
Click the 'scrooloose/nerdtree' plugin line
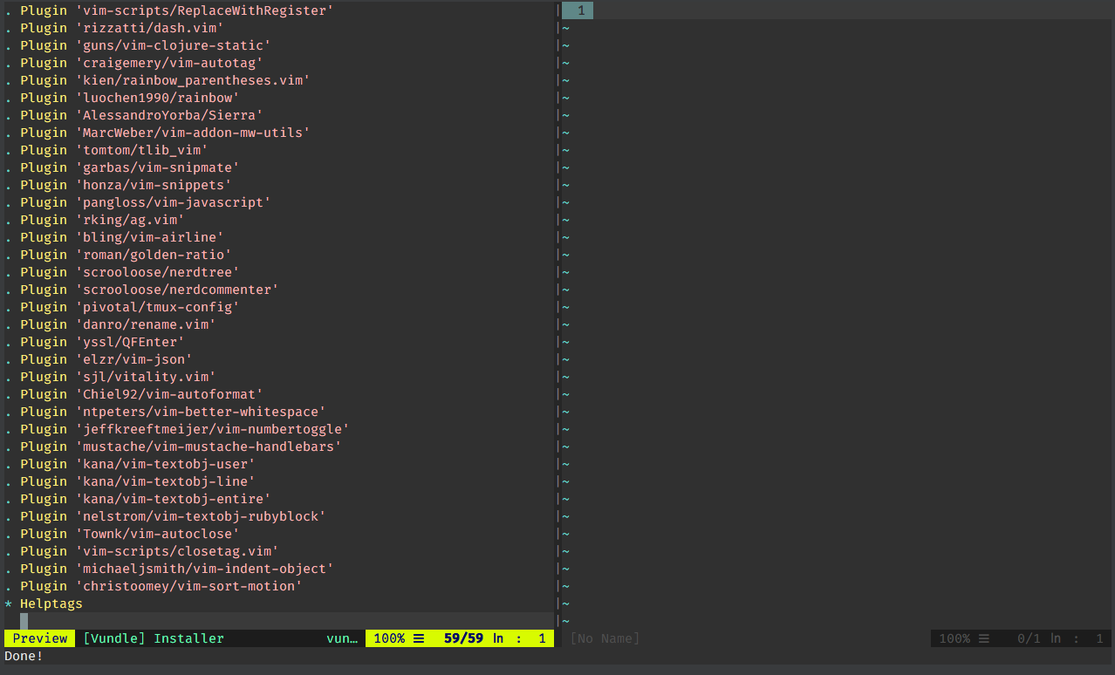click(x=122, y=272)
